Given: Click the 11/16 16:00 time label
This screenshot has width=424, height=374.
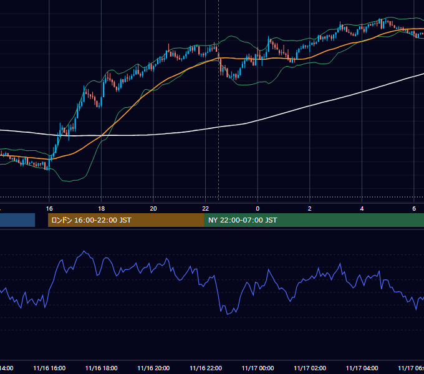Looking at the screenshot, I should (x=49, y=368).
